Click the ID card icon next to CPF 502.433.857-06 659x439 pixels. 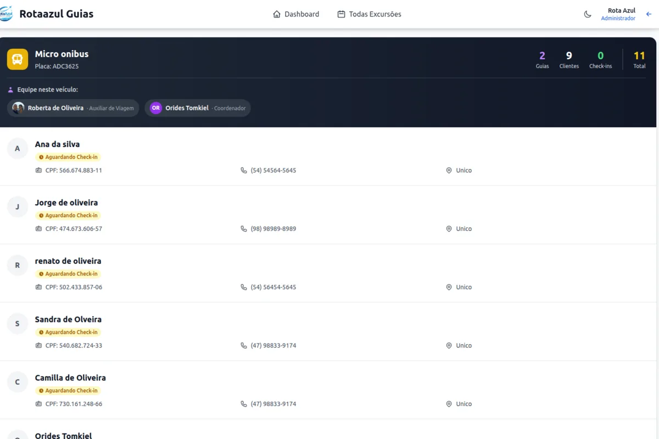38,288
